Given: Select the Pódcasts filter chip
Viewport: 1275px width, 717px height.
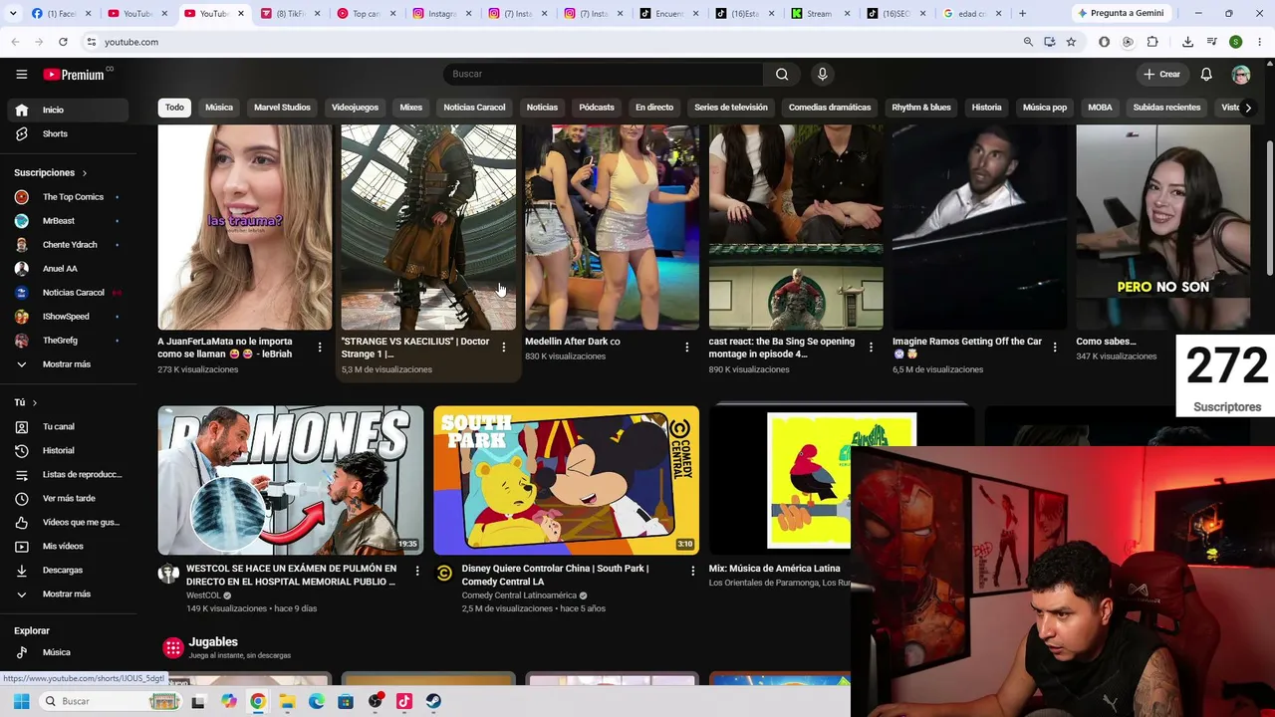Looking at the screenshot, I should point(597,108).
